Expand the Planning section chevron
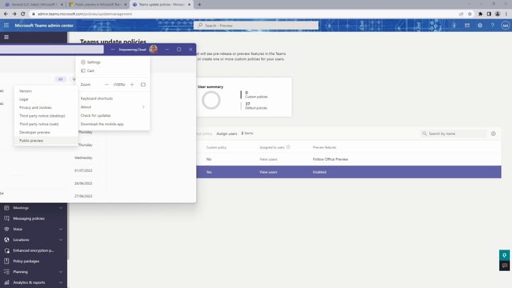The height and width of the screenshot is (288, 512). pyautogui.click(x=60, y=272)
